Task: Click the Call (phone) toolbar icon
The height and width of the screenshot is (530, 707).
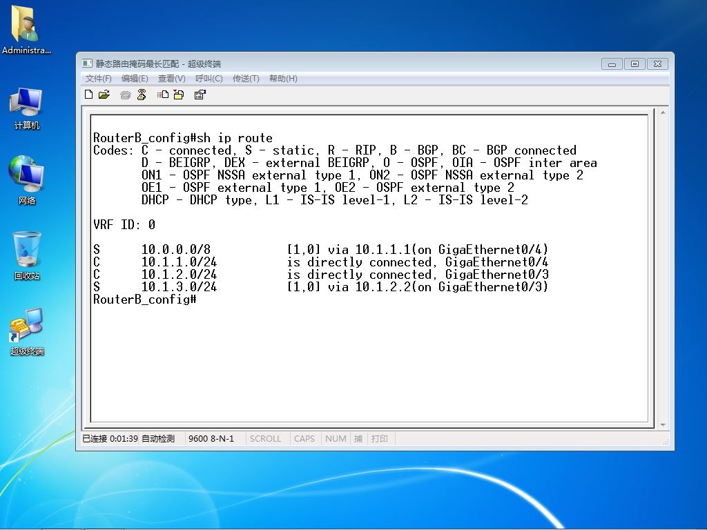Action: 126,95
